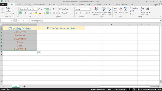
Task: Open Merge & Center dropdown arrow
Action: (73, 13)
